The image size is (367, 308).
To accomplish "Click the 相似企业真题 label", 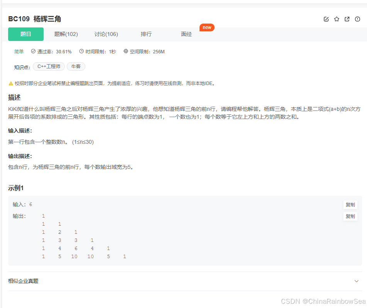I will tap(23, 281).
